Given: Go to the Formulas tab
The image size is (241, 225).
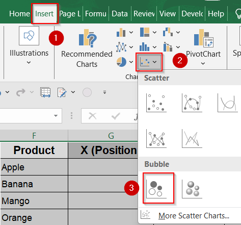Looking at the screenshot, I should tap(96, 14).
